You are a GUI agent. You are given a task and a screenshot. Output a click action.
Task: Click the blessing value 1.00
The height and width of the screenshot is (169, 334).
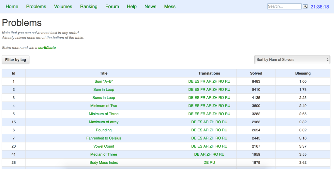click(x=303, y=81)
